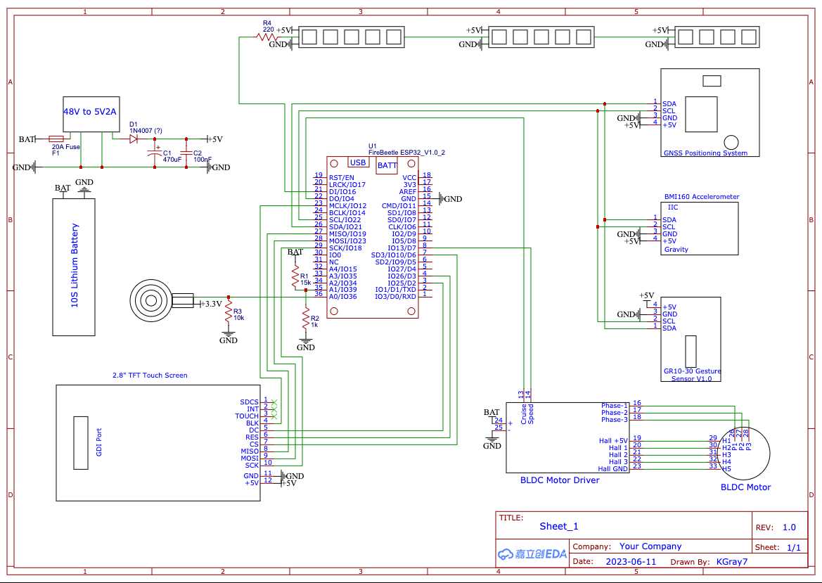Image resolution: width=822 pixels, height=583 pixels.
Task: Select the Sheet 1/1 value
Action: (x=794, y=547)
